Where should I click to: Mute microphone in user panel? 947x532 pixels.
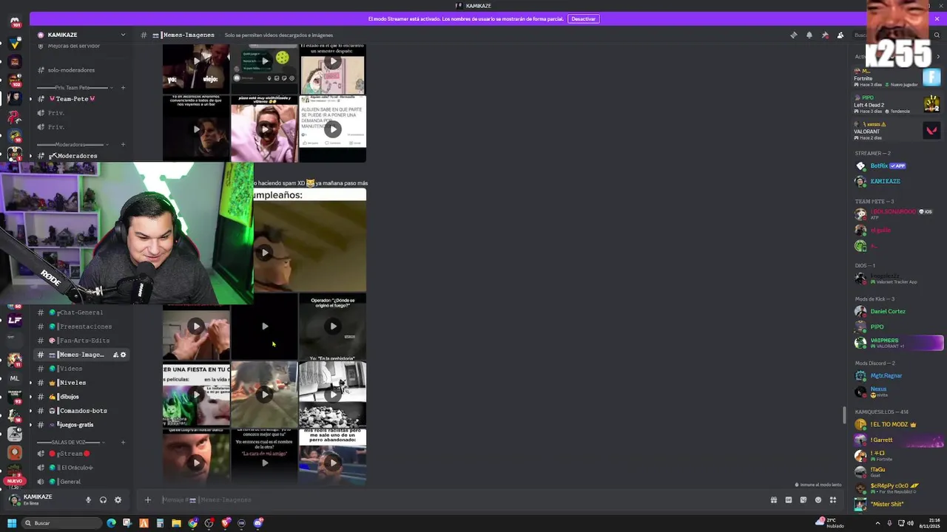click(x=88, y=499)
